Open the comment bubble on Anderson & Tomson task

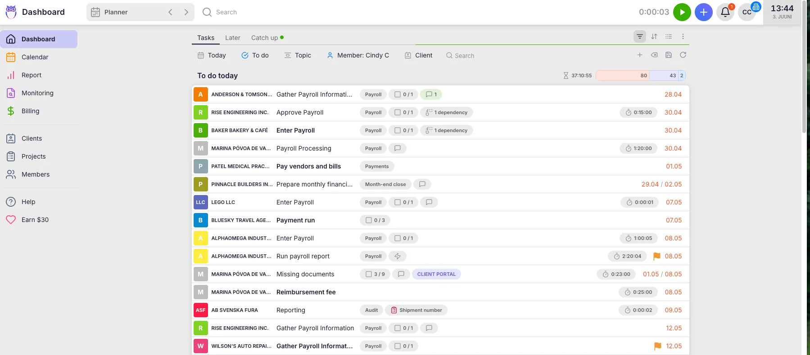[x=431, y=94]
